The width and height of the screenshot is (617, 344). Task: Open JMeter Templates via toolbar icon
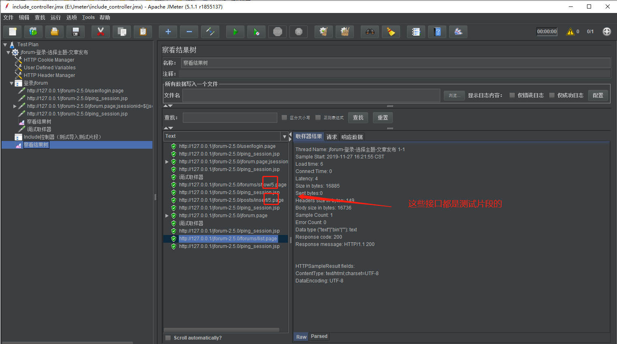coord(33,31)
